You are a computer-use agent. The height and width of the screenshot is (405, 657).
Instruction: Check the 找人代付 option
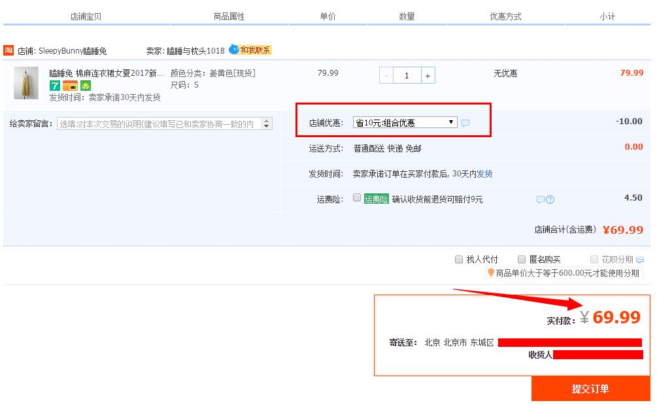click(459, 259)
